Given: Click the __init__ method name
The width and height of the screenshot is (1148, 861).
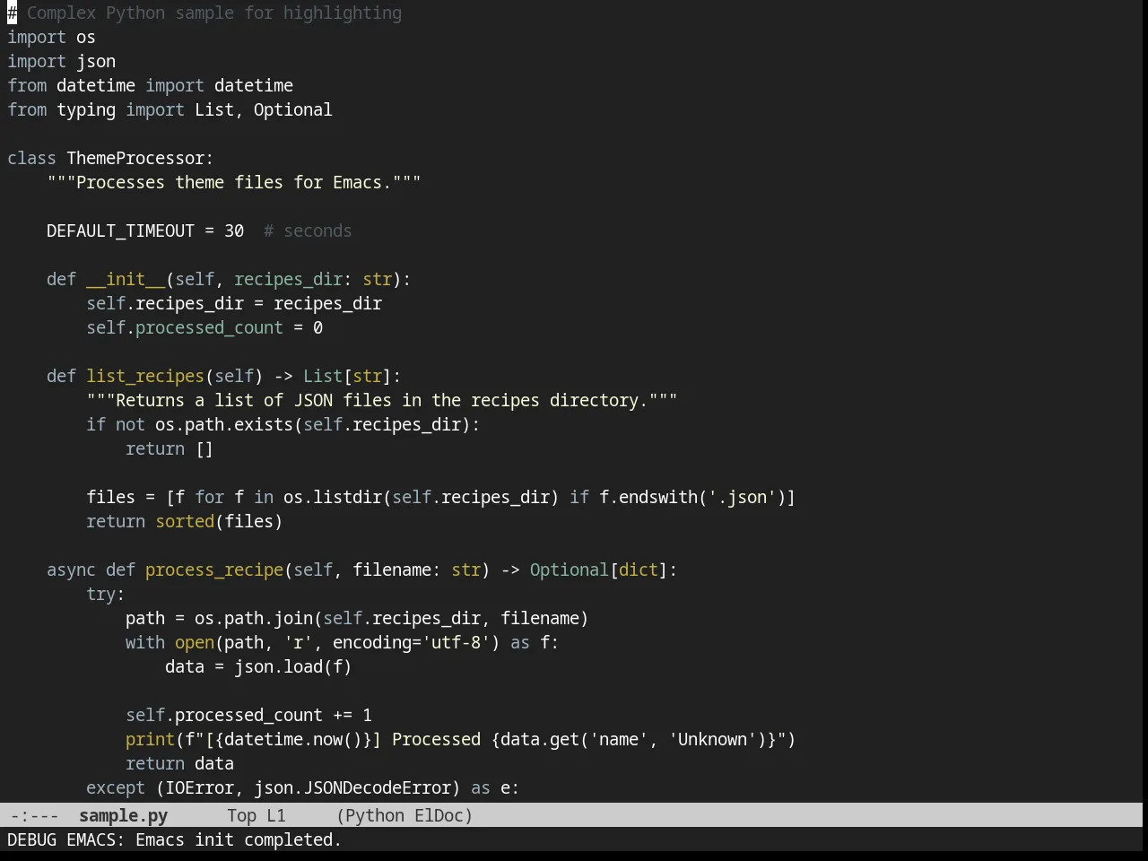Looking at the screenshot, I should pos(126,280).
